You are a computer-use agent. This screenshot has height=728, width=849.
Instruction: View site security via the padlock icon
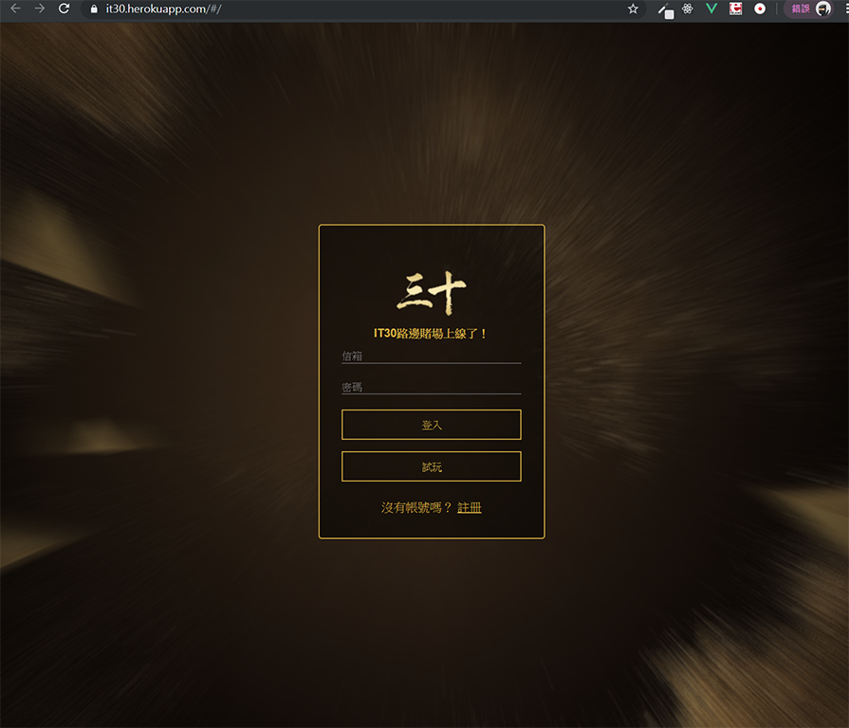(94, 9)
